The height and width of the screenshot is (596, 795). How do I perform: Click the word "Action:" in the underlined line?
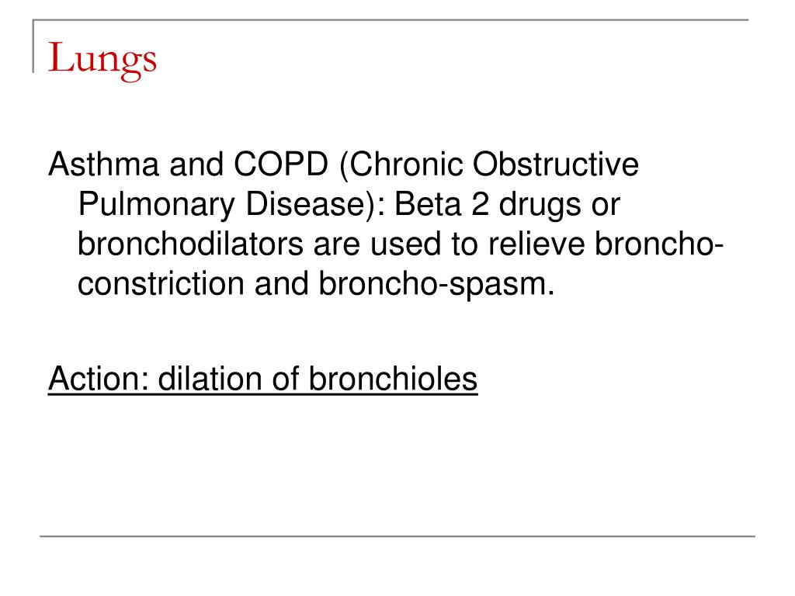point(99,379)
